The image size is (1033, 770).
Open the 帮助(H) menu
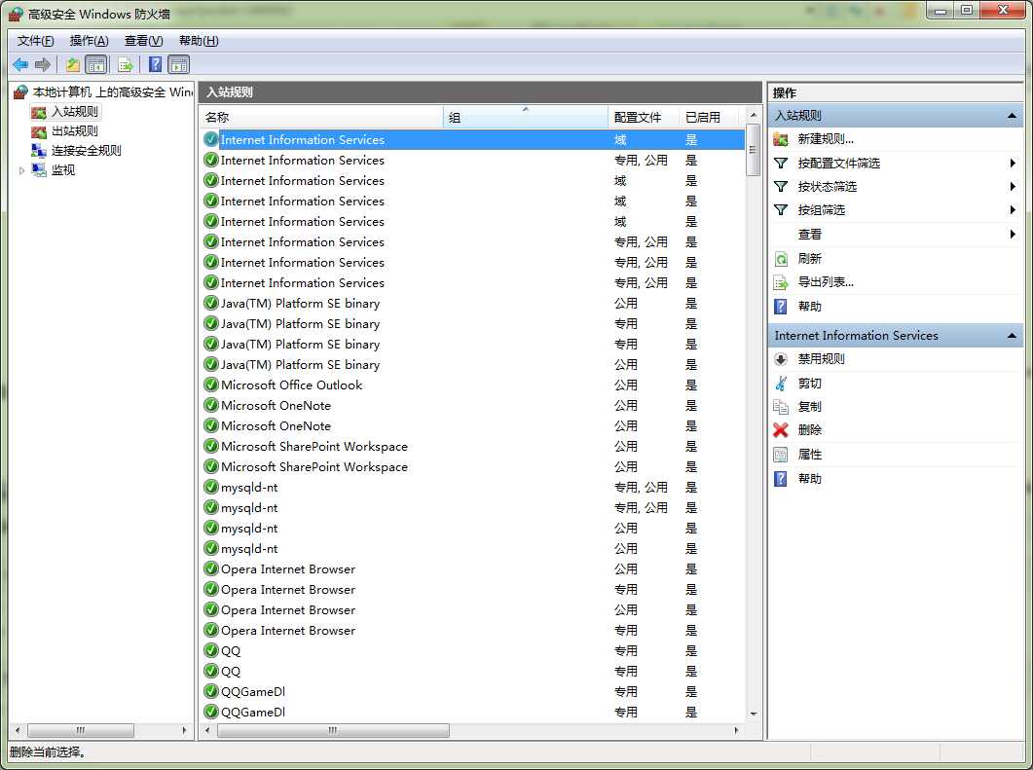click(199, 41)
